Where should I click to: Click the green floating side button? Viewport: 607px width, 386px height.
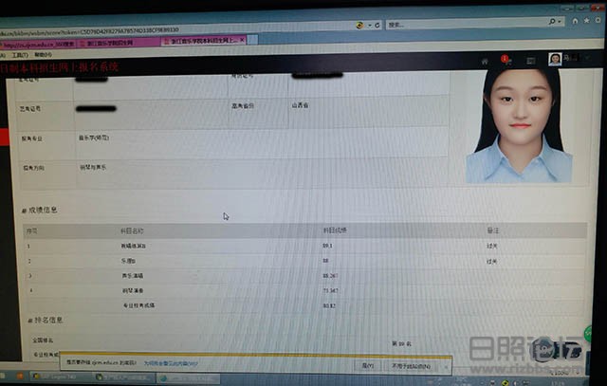[588, 333]
